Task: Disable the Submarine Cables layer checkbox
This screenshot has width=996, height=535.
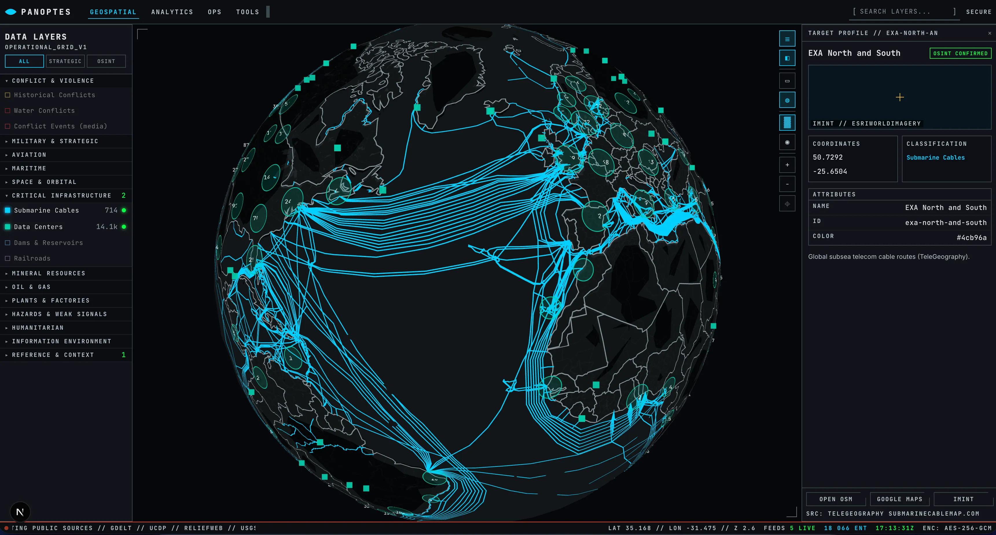Action: pyautogui.click(x=7, y=210)
